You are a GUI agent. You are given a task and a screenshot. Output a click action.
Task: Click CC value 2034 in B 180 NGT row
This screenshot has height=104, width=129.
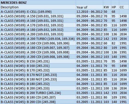pyautogui.click(x=124, y=79)
